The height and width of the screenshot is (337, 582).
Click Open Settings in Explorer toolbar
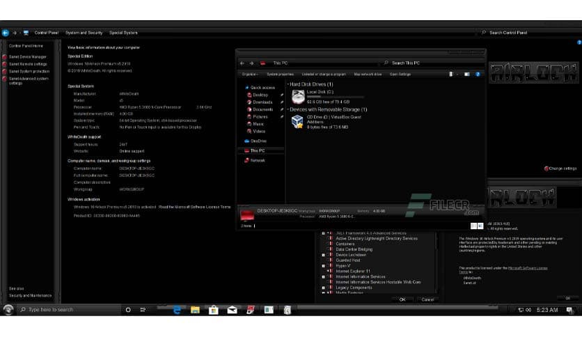click(400, 75)
